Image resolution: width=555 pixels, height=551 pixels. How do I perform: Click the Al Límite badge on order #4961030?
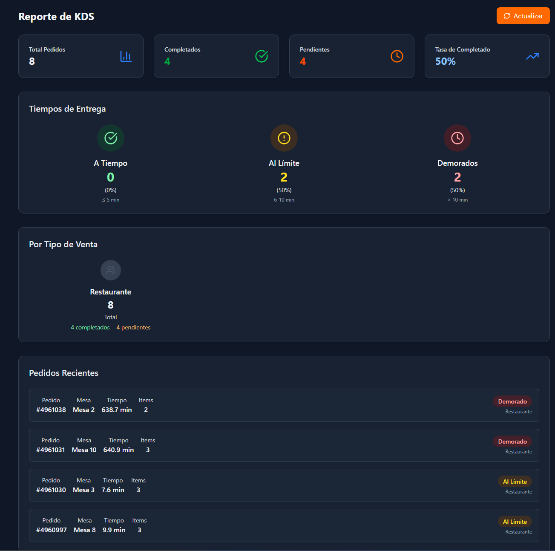(515, 482)
